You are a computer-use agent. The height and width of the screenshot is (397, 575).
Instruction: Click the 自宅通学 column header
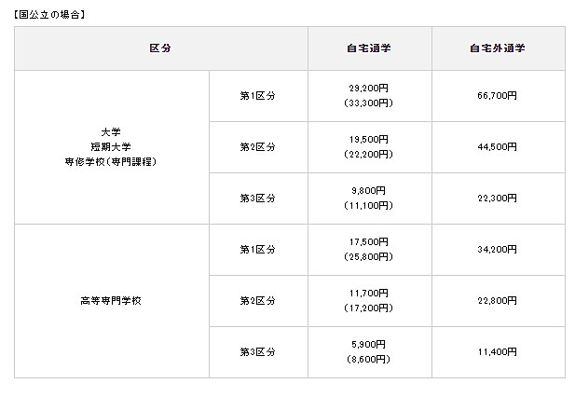click(x=368, y=48)
